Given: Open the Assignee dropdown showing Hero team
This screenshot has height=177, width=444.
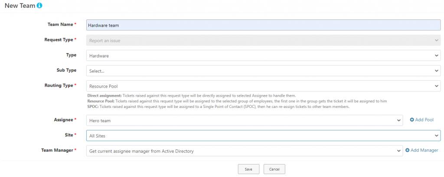Looking at the screenshot, I should (x=245, y=120).
